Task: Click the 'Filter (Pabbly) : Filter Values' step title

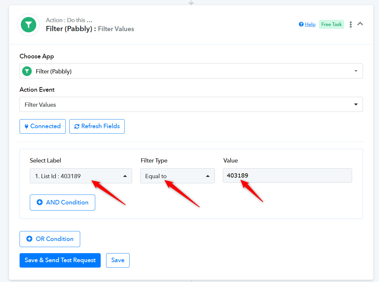Action: tap(90, 29)
